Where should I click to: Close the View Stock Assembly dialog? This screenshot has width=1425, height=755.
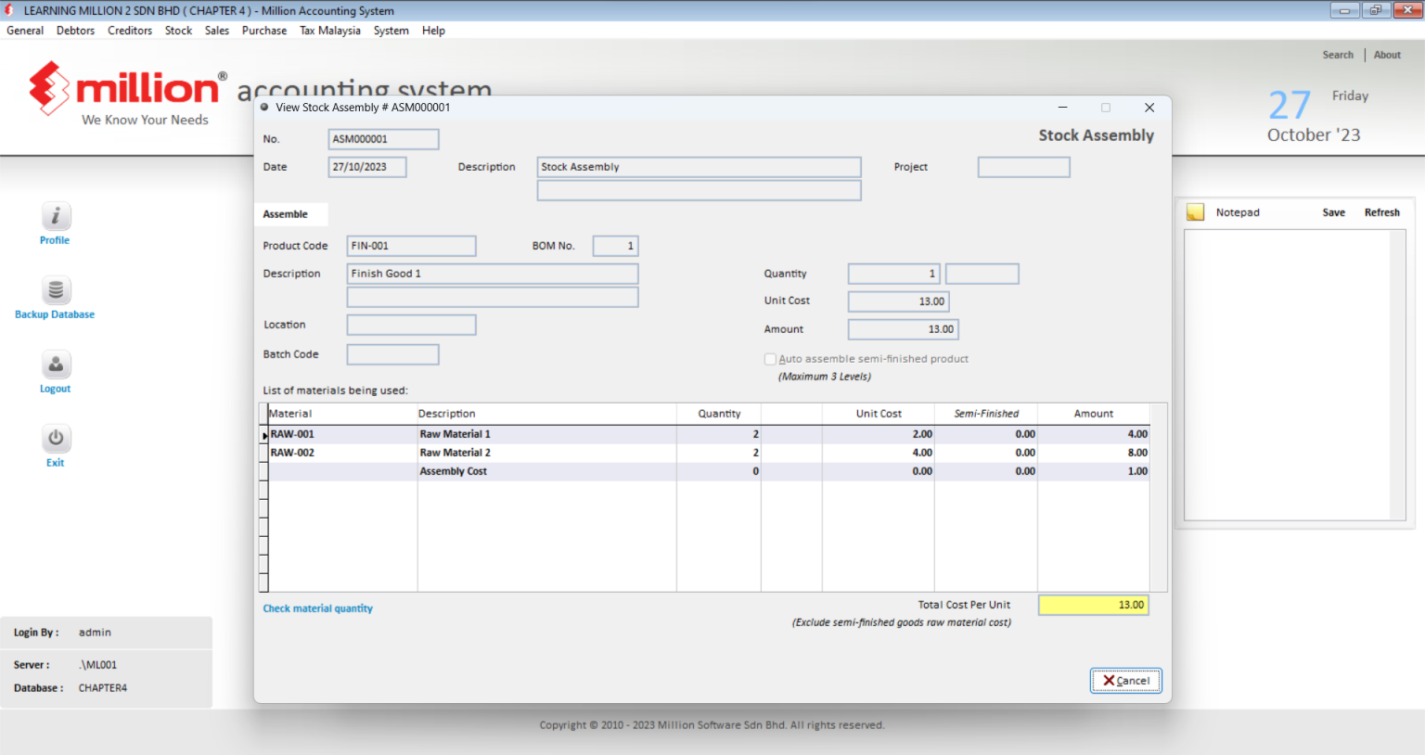pyautogui.click(x=1149, y=108)
